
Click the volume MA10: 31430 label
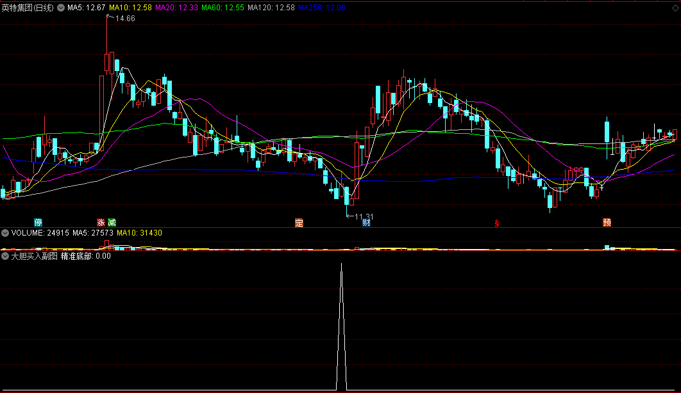click(139, 233)
